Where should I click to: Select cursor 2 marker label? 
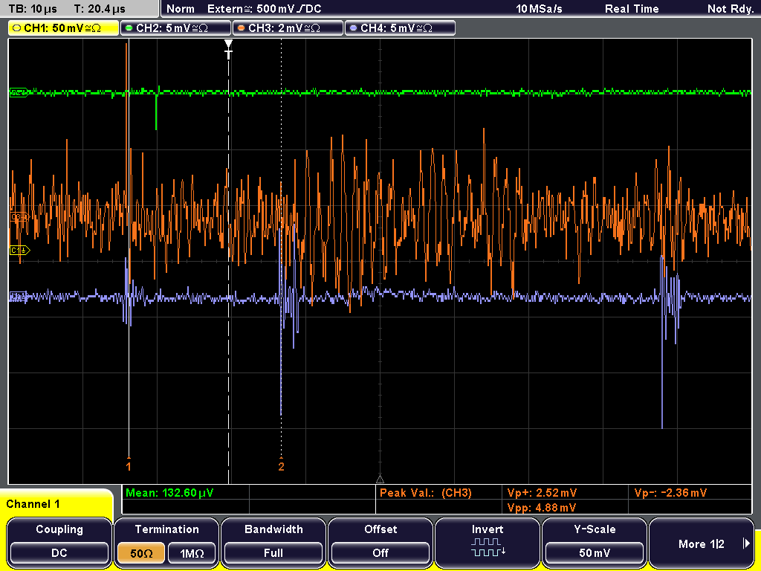(281, 465)
